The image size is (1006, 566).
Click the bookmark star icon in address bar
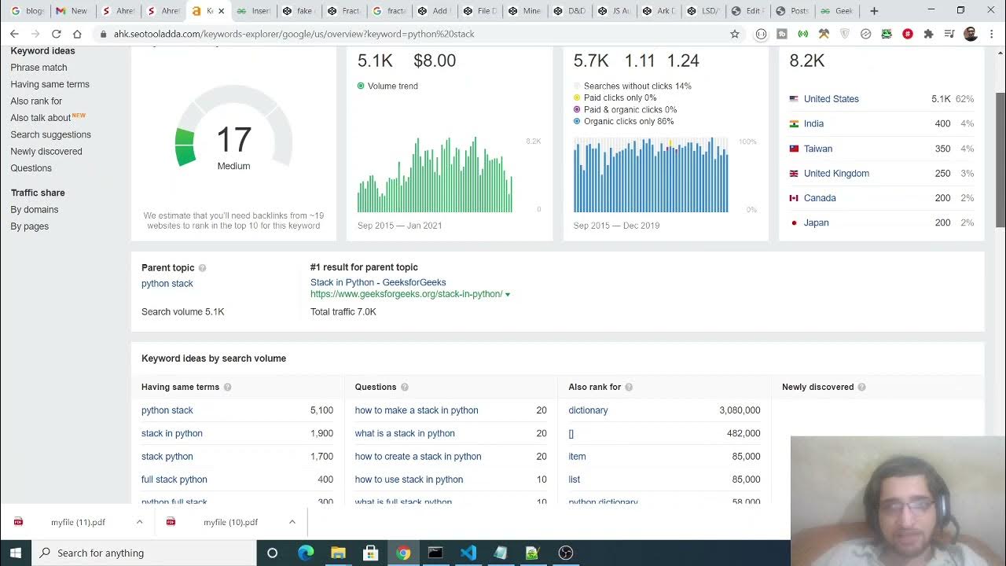[x=735, y=34]
